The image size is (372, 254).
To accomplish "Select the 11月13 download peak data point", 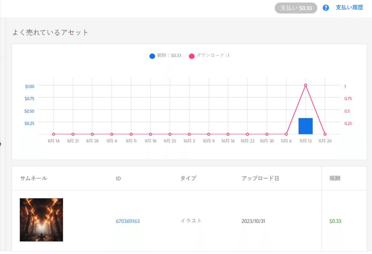I will tap(305, 85).
